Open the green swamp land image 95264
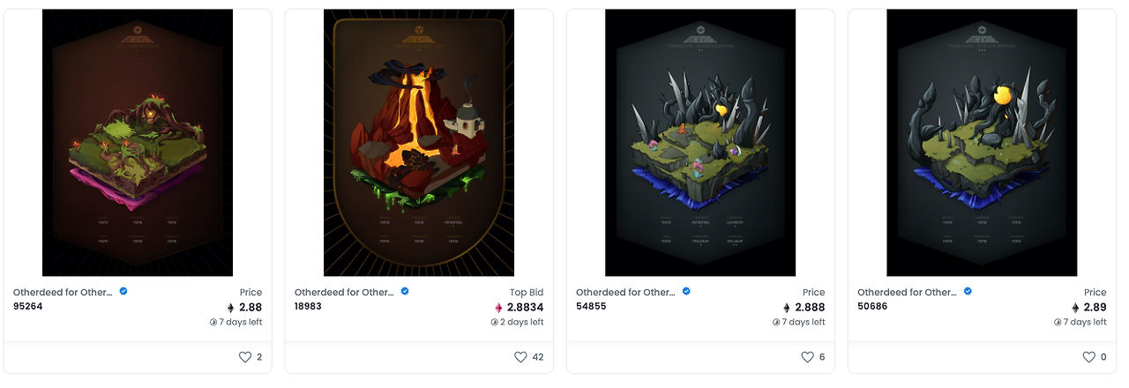The image size is (1129, 388). pos(138,143)
